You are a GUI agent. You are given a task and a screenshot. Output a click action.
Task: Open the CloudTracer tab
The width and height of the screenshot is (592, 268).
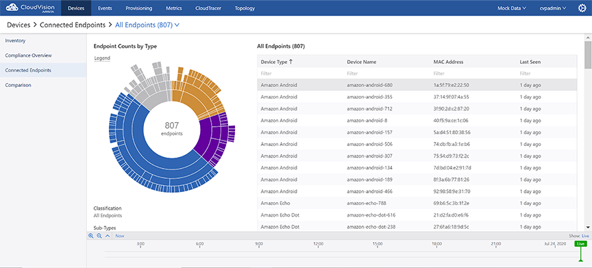point(208,8)
